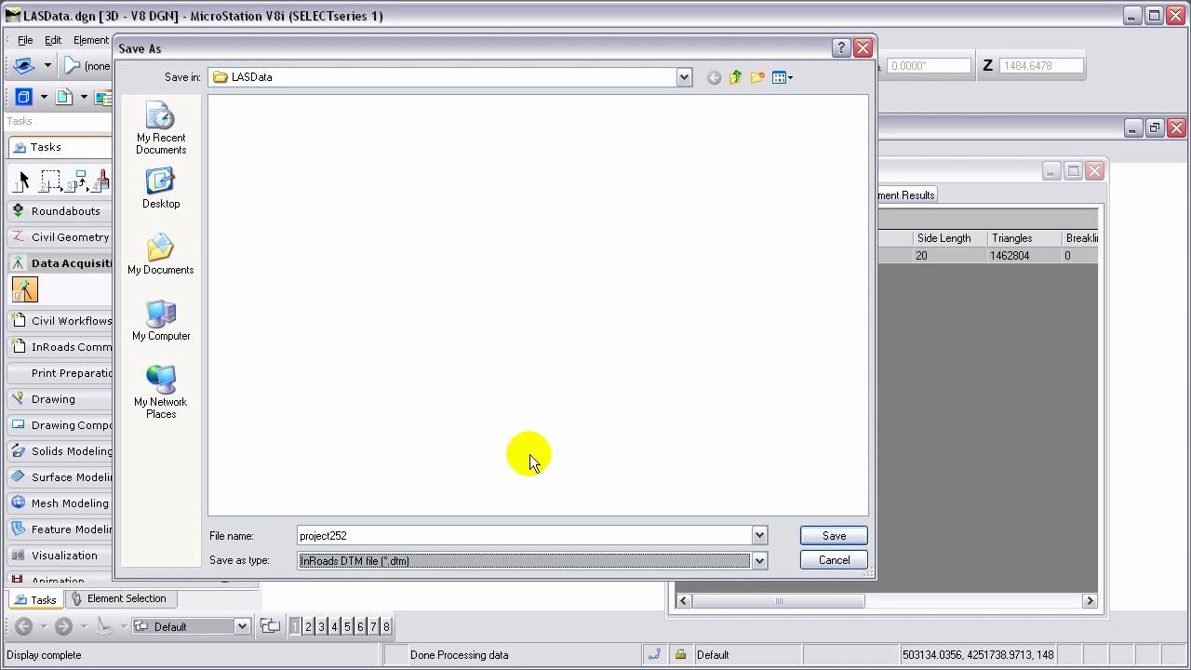Click the File name field containing project252
Screen dimensions: 1191x670
(x=525, y=535)
